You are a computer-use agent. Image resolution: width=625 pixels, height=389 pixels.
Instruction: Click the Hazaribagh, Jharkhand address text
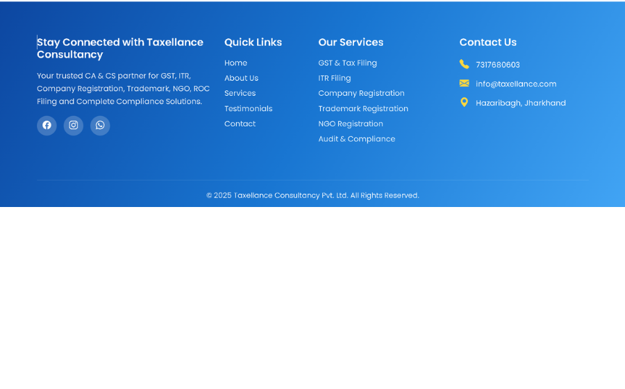(x=520, y=103)
